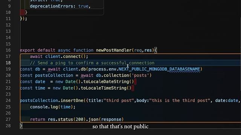Click 'insertOne' method on line 24
The width and height of the screenshot is (241, 135).
pos(72,100)
